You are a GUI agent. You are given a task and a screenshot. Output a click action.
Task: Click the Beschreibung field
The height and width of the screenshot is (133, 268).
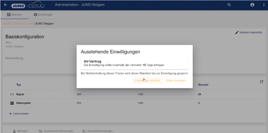point(38,58)
